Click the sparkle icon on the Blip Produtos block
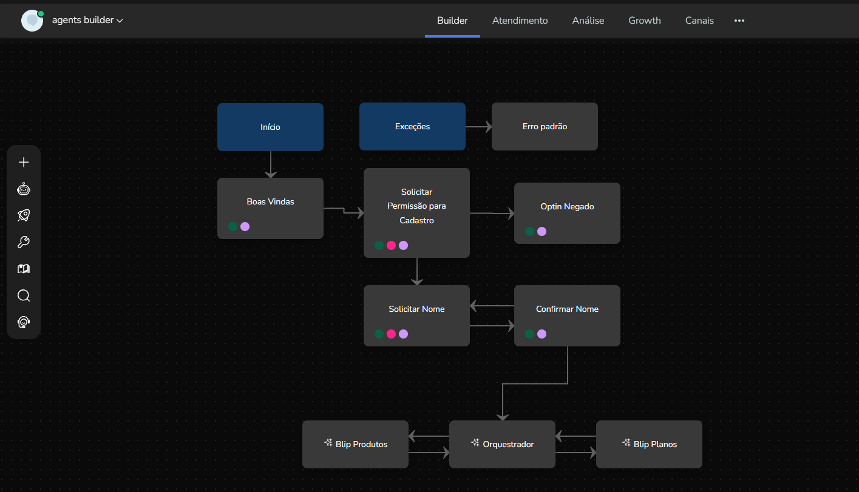The width and height of the screenshot is (859, 492). 330,443
